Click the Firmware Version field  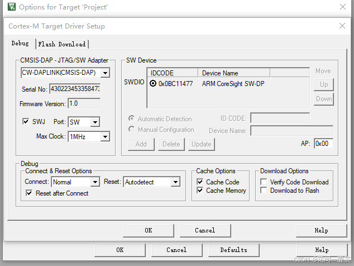84,103
